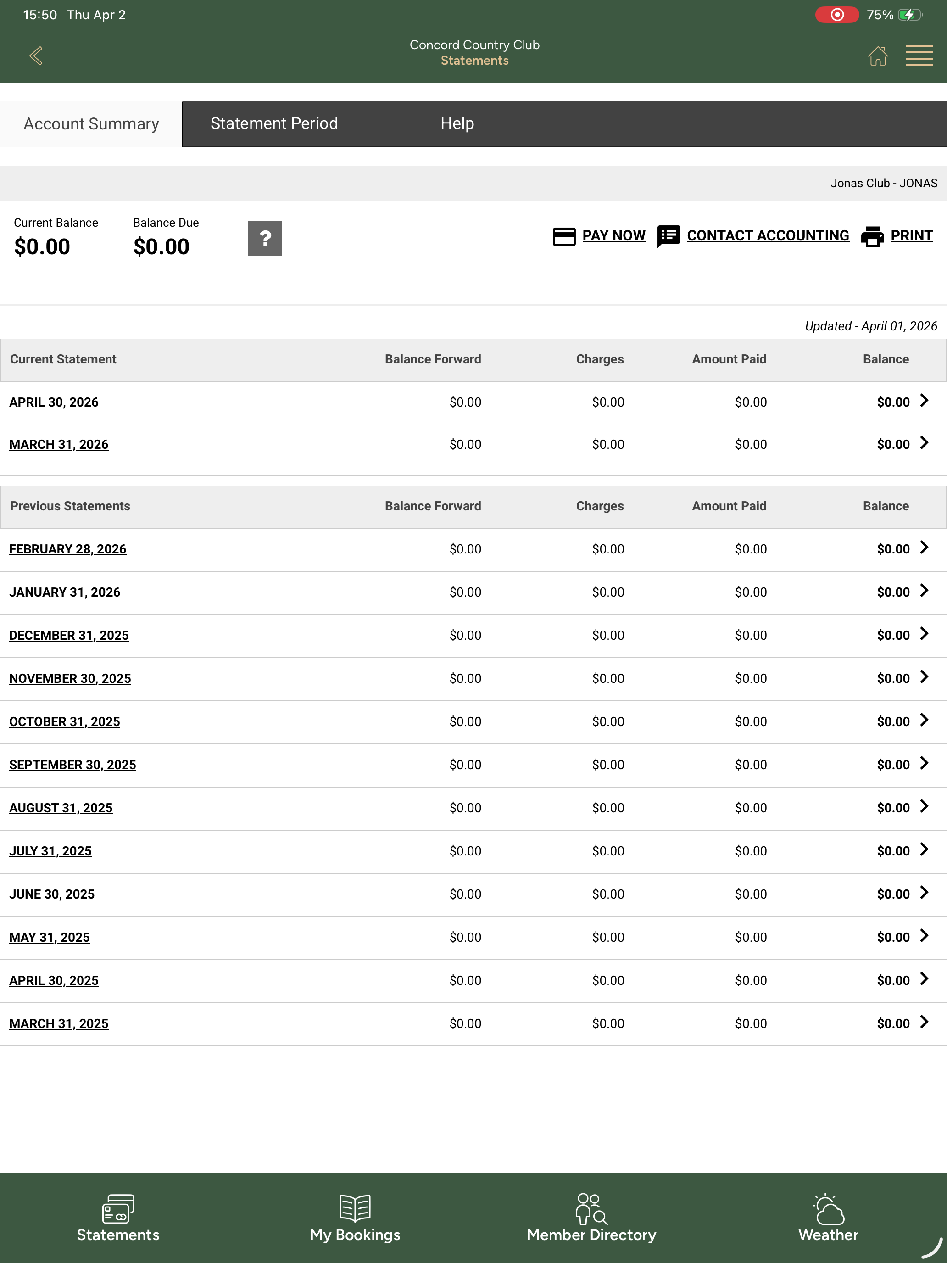The width and height of the screenshot is (947, 1263).
Task: Expand April 30, 2026 row chevron
Action: click(x=924, y=401)
